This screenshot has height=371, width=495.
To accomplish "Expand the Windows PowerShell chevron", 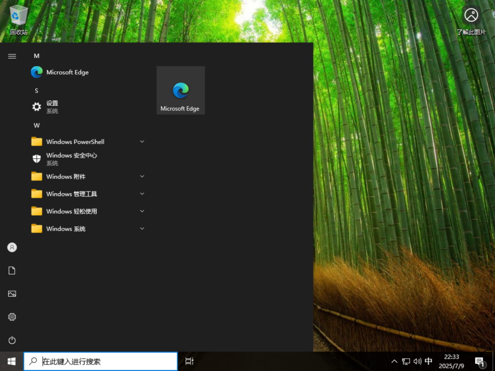I will pyautogui.click(x=142, y=142).
